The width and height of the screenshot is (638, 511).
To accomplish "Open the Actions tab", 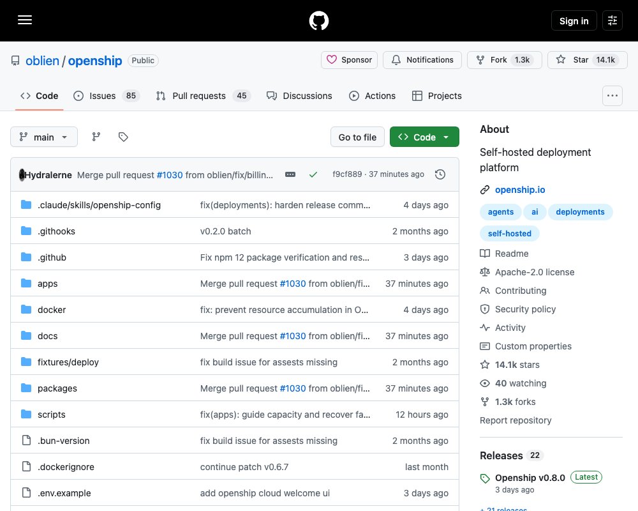I will coord(372,96).
